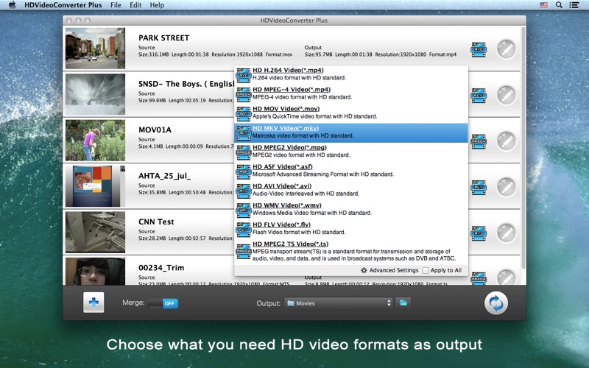Viewport: 589px width, 368px height.
Task: Choose HD ASF Video(*.asf) format
Action: tap(351, 171)
